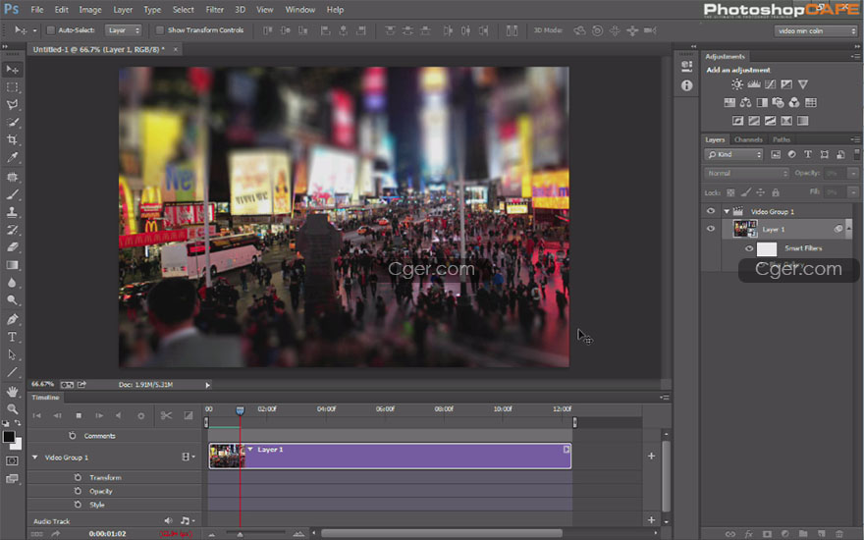Screen dimensions: 864x540
Task: Select the Brush tool
Action: [x=12, y=194]
